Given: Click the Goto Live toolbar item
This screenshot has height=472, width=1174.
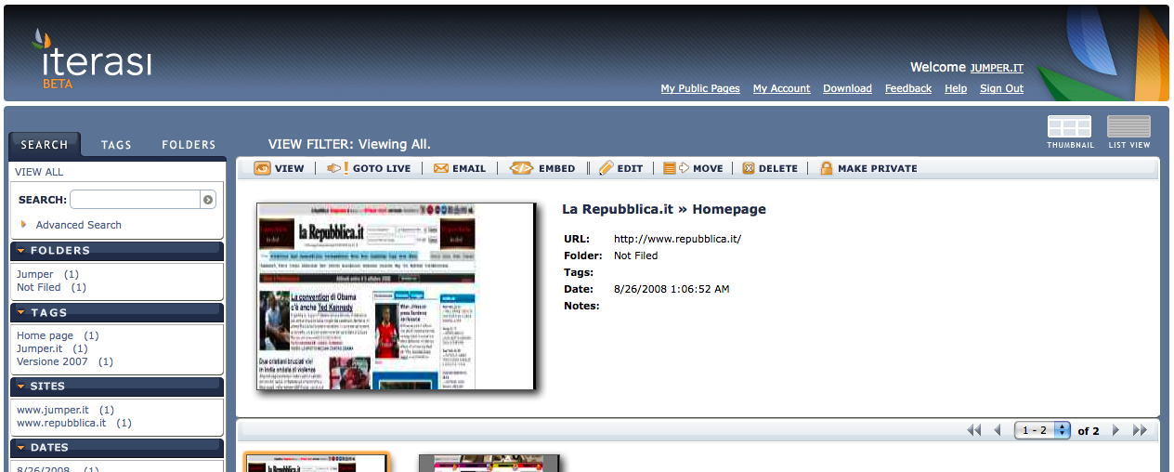Looking at the screenshot, I should 369,168.
